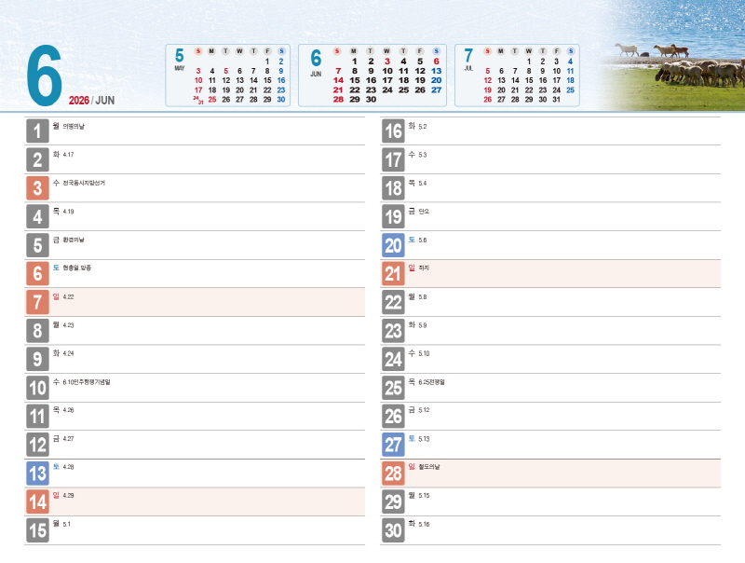Select the orange day 3 election day box
This screenshot has width=745, height=563.
tap(37, 188)
